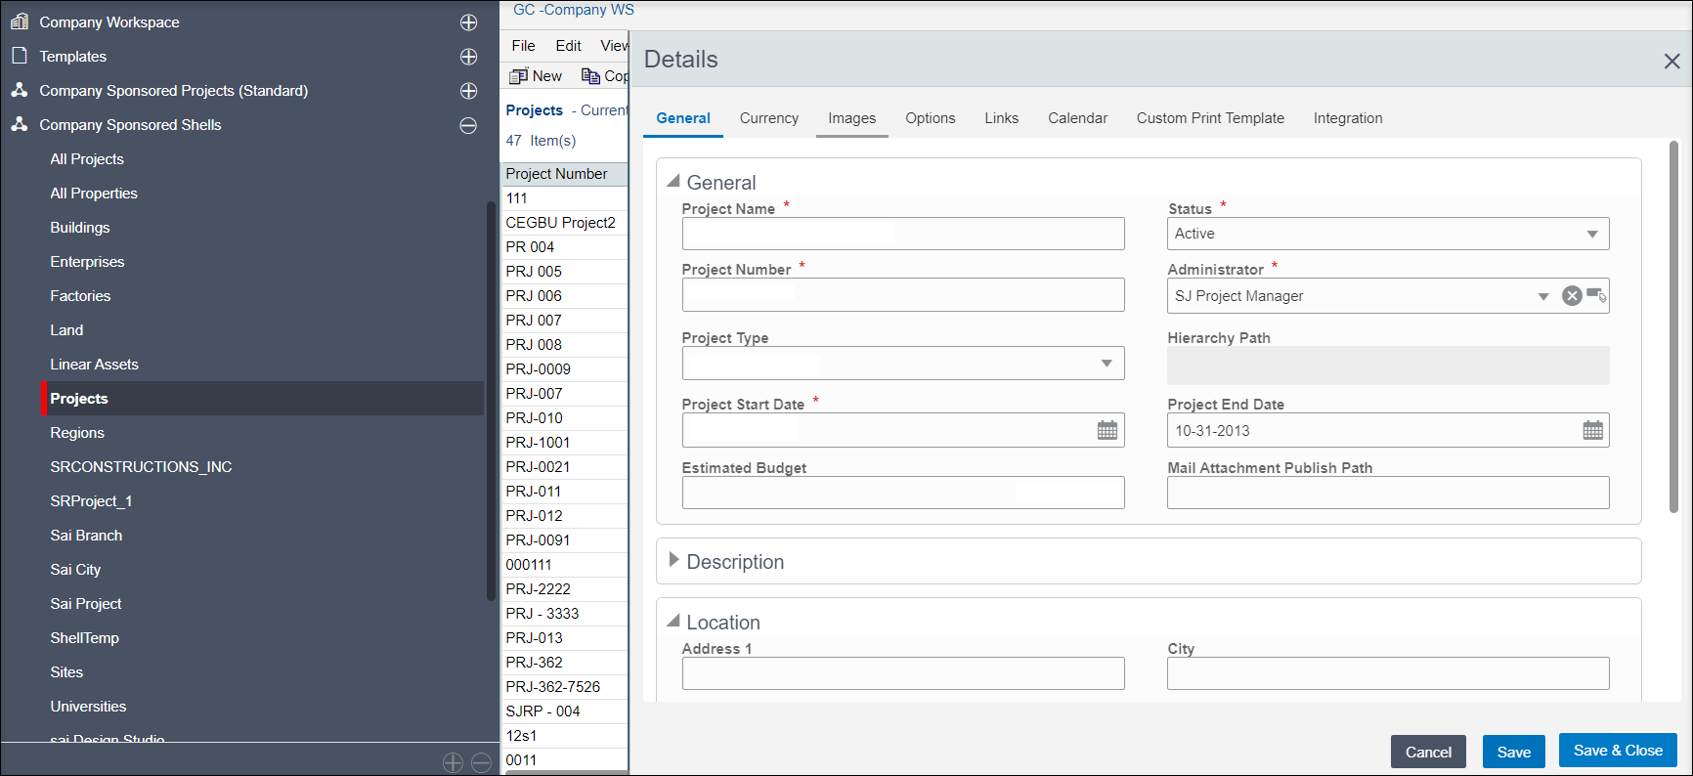
Task: Select Linear Assets in the sidebar
Action: (x=95, y=365)
